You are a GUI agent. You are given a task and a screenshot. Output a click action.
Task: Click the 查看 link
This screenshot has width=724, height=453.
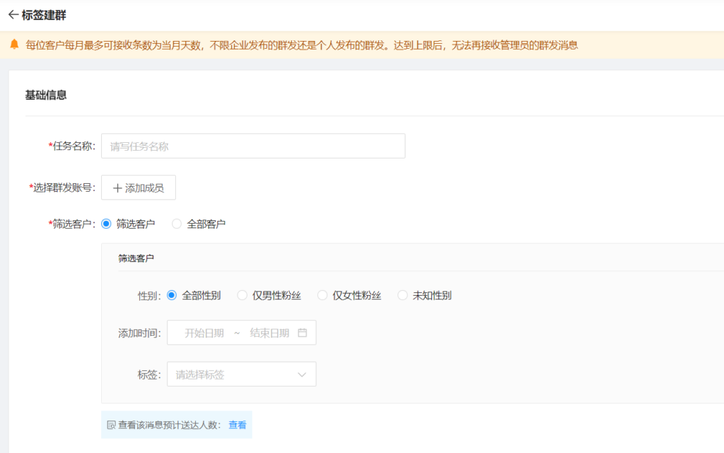coord(238,425)
